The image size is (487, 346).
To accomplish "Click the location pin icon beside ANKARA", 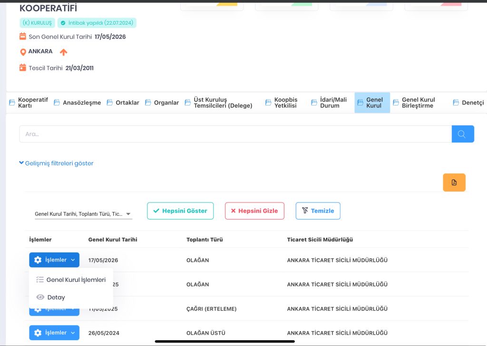I will click(23, 52).
